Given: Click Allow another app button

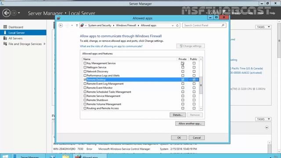Looking at the screenshot, I should coord(190,124).
